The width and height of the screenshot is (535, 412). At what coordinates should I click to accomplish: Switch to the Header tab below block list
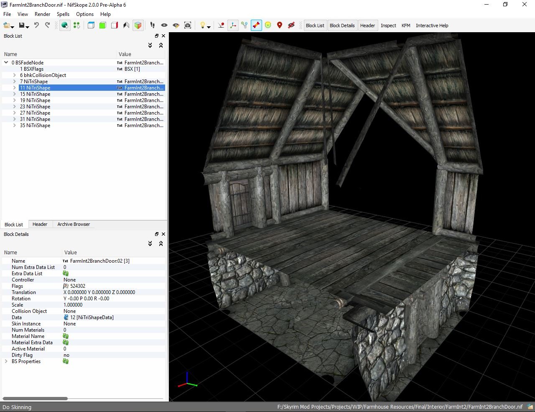point(40,224)
